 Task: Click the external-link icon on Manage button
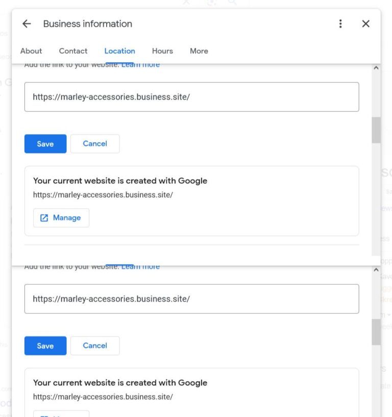(44, 217)
